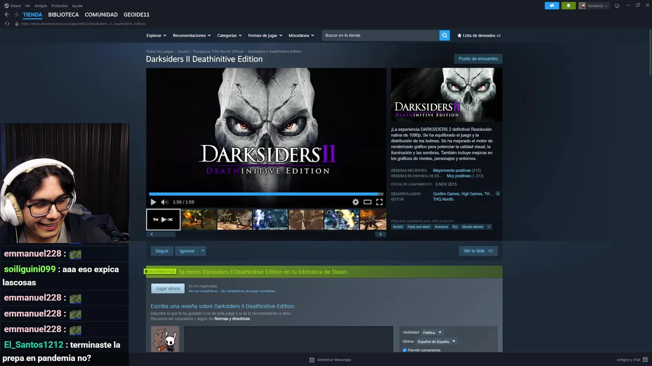This screenshot has height=366, width=652.
Task: Open the Big Picture display icon
Action: [617, 6]
